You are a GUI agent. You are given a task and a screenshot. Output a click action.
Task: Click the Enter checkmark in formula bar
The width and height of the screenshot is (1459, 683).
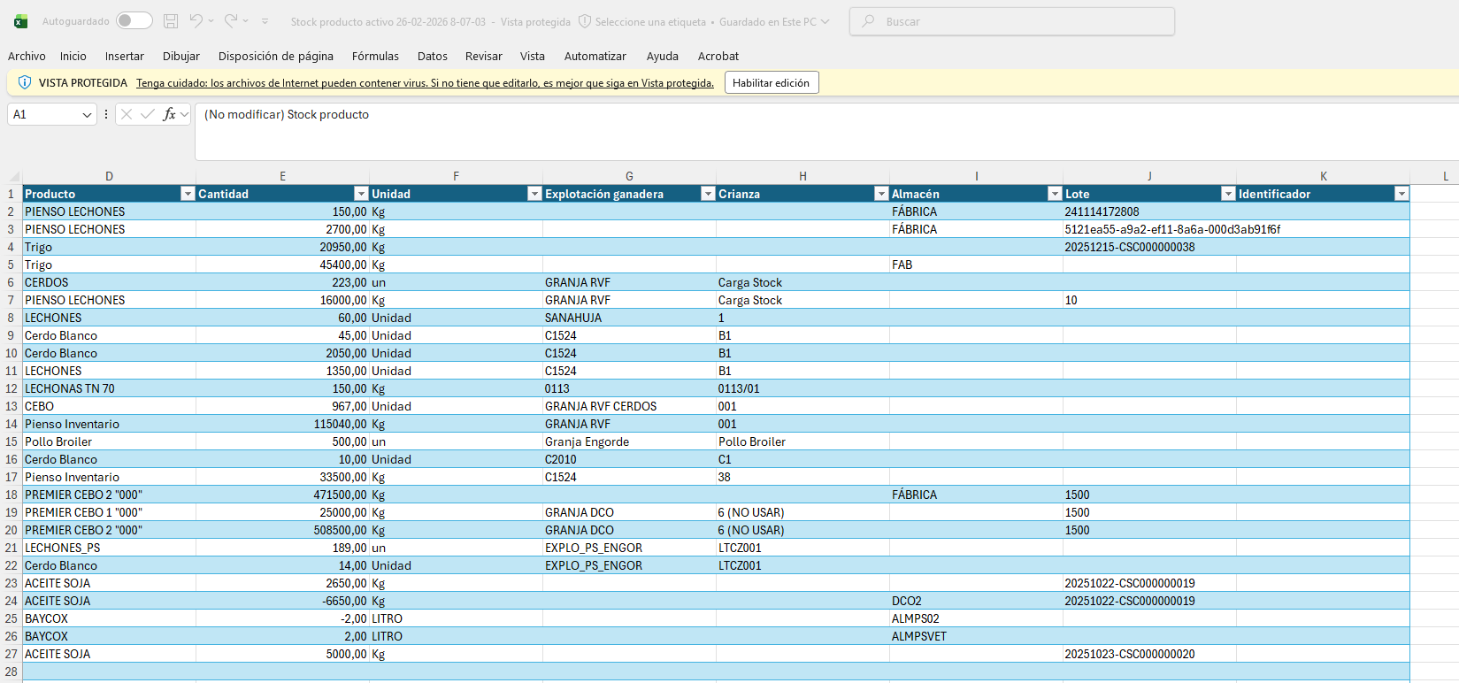(148, 114)
